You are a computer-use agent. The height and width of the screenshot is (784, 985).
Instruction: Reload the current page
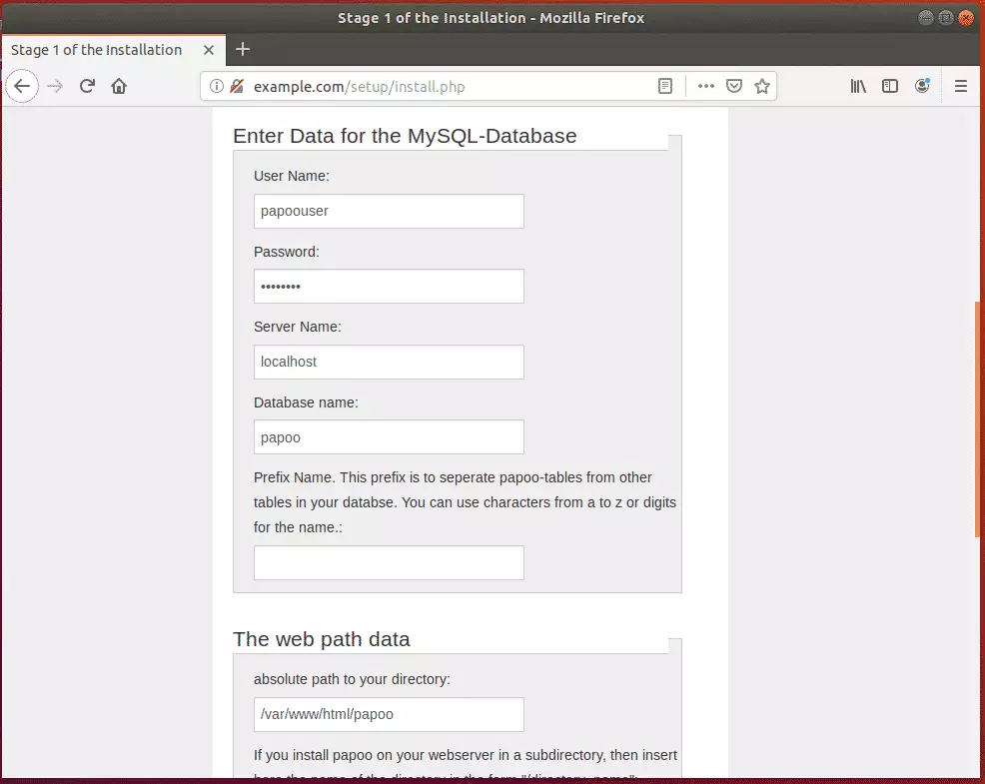87,86
